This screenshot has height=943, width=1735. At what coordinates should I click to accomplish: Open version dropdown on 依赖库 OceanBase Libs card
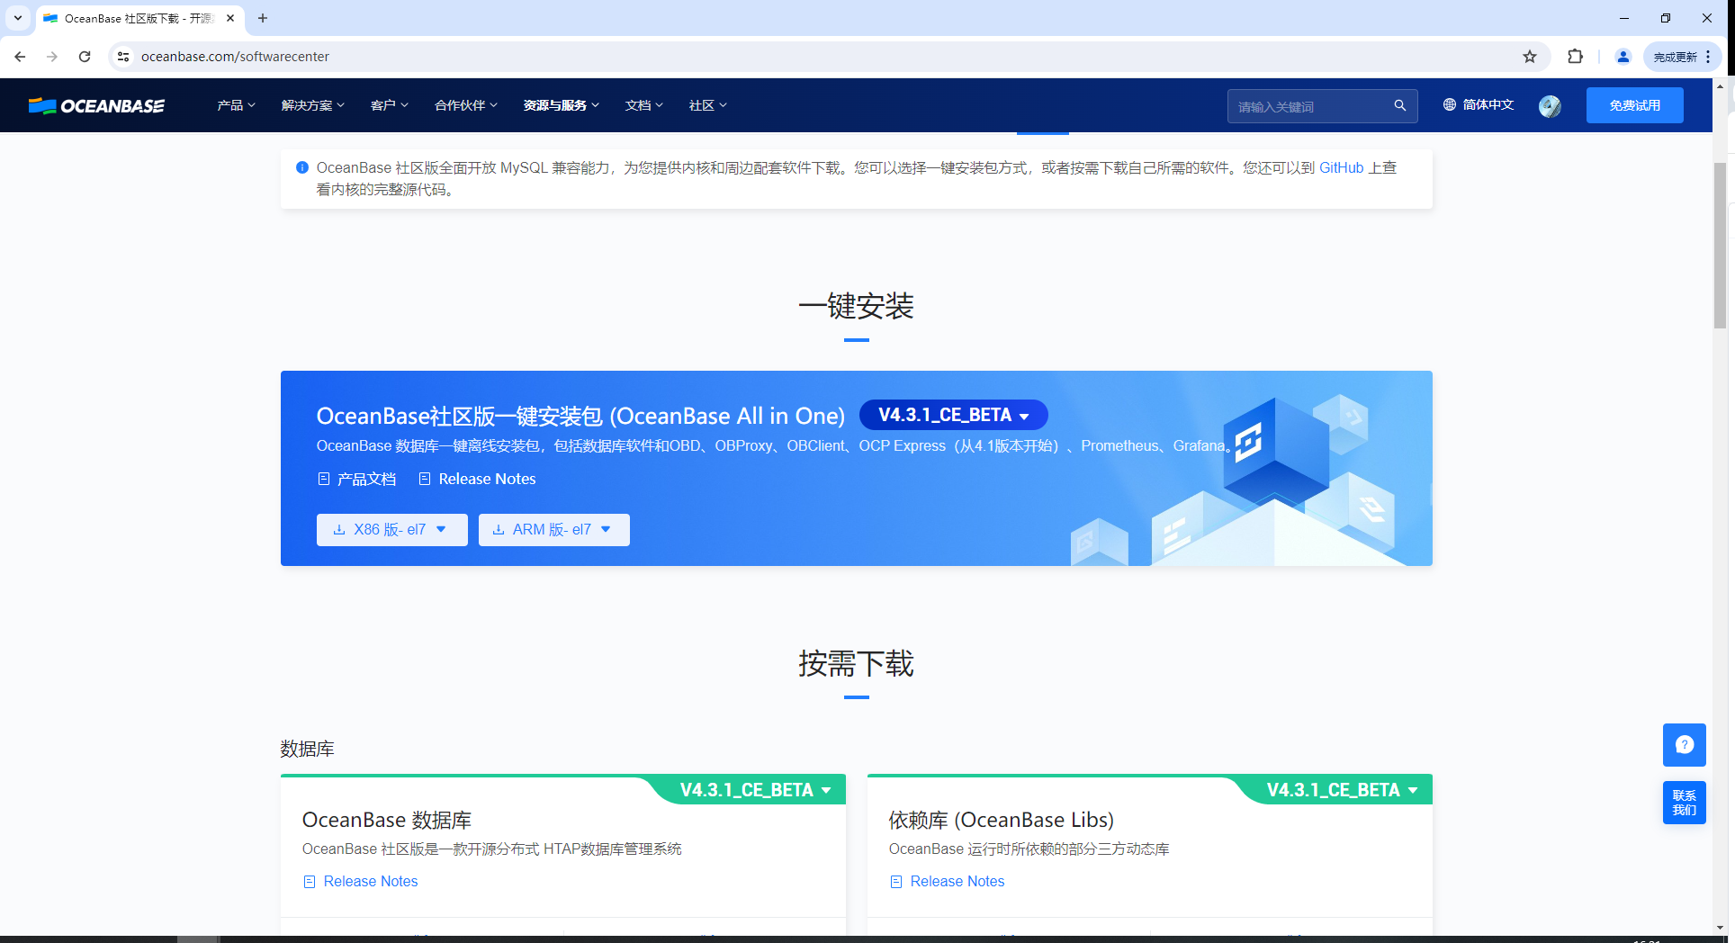coord(1340,789)
